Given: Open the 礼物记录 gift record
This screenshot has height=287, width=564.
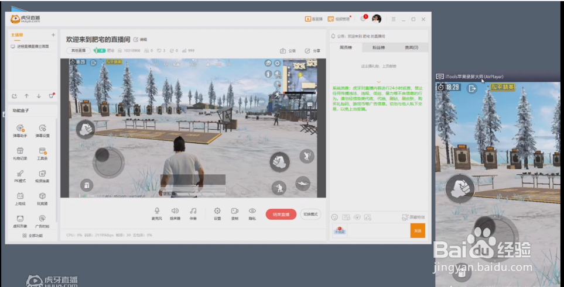Looking at the screenshot, I should (x=20, y=154).
